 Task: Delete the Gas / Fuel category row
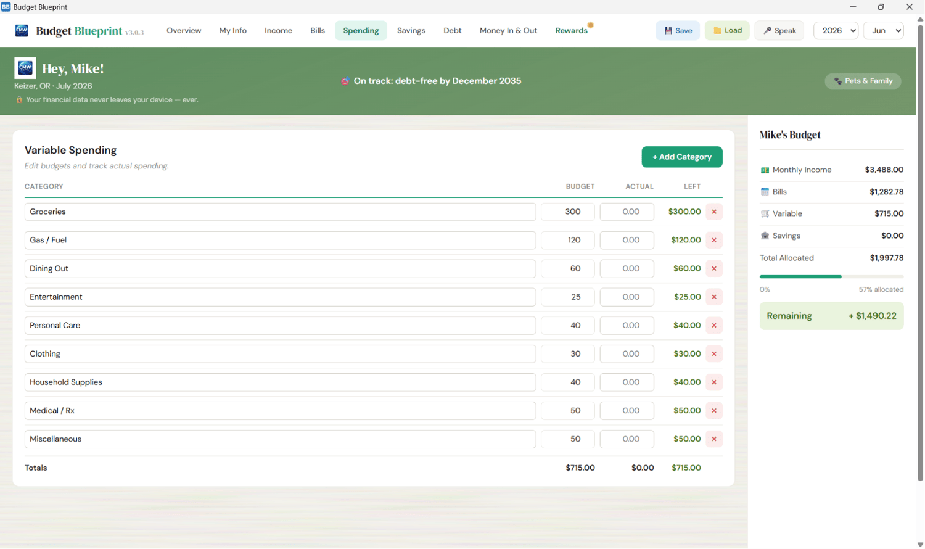click(x=714, y=240)
